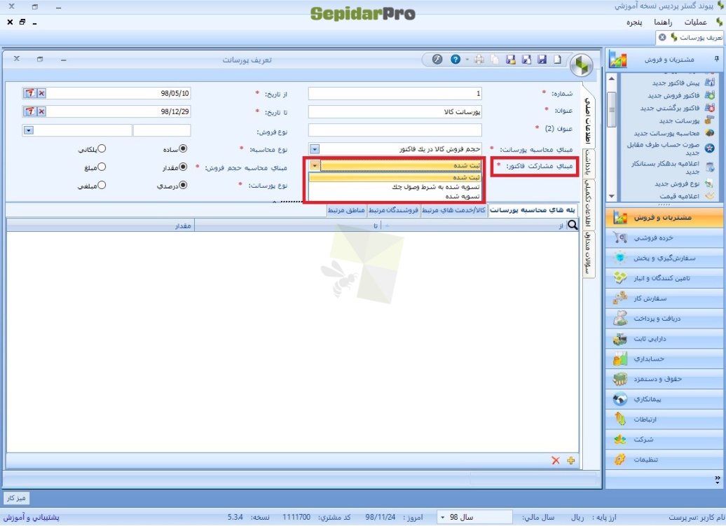The image size is (726, 526).
Task: Open صورت حساب طرف مقابل جدید
Action: point(671,148)
